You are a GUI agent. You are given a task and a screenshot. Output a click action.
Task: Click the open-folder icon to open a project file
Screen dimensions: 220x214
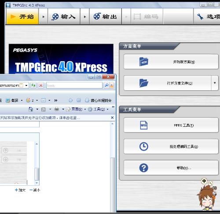pos(143,83)
